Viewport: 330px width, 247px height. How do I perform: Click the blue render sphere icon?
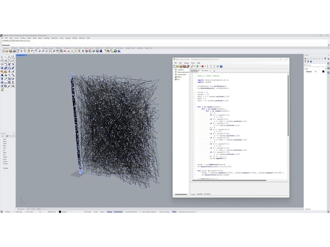101,51
